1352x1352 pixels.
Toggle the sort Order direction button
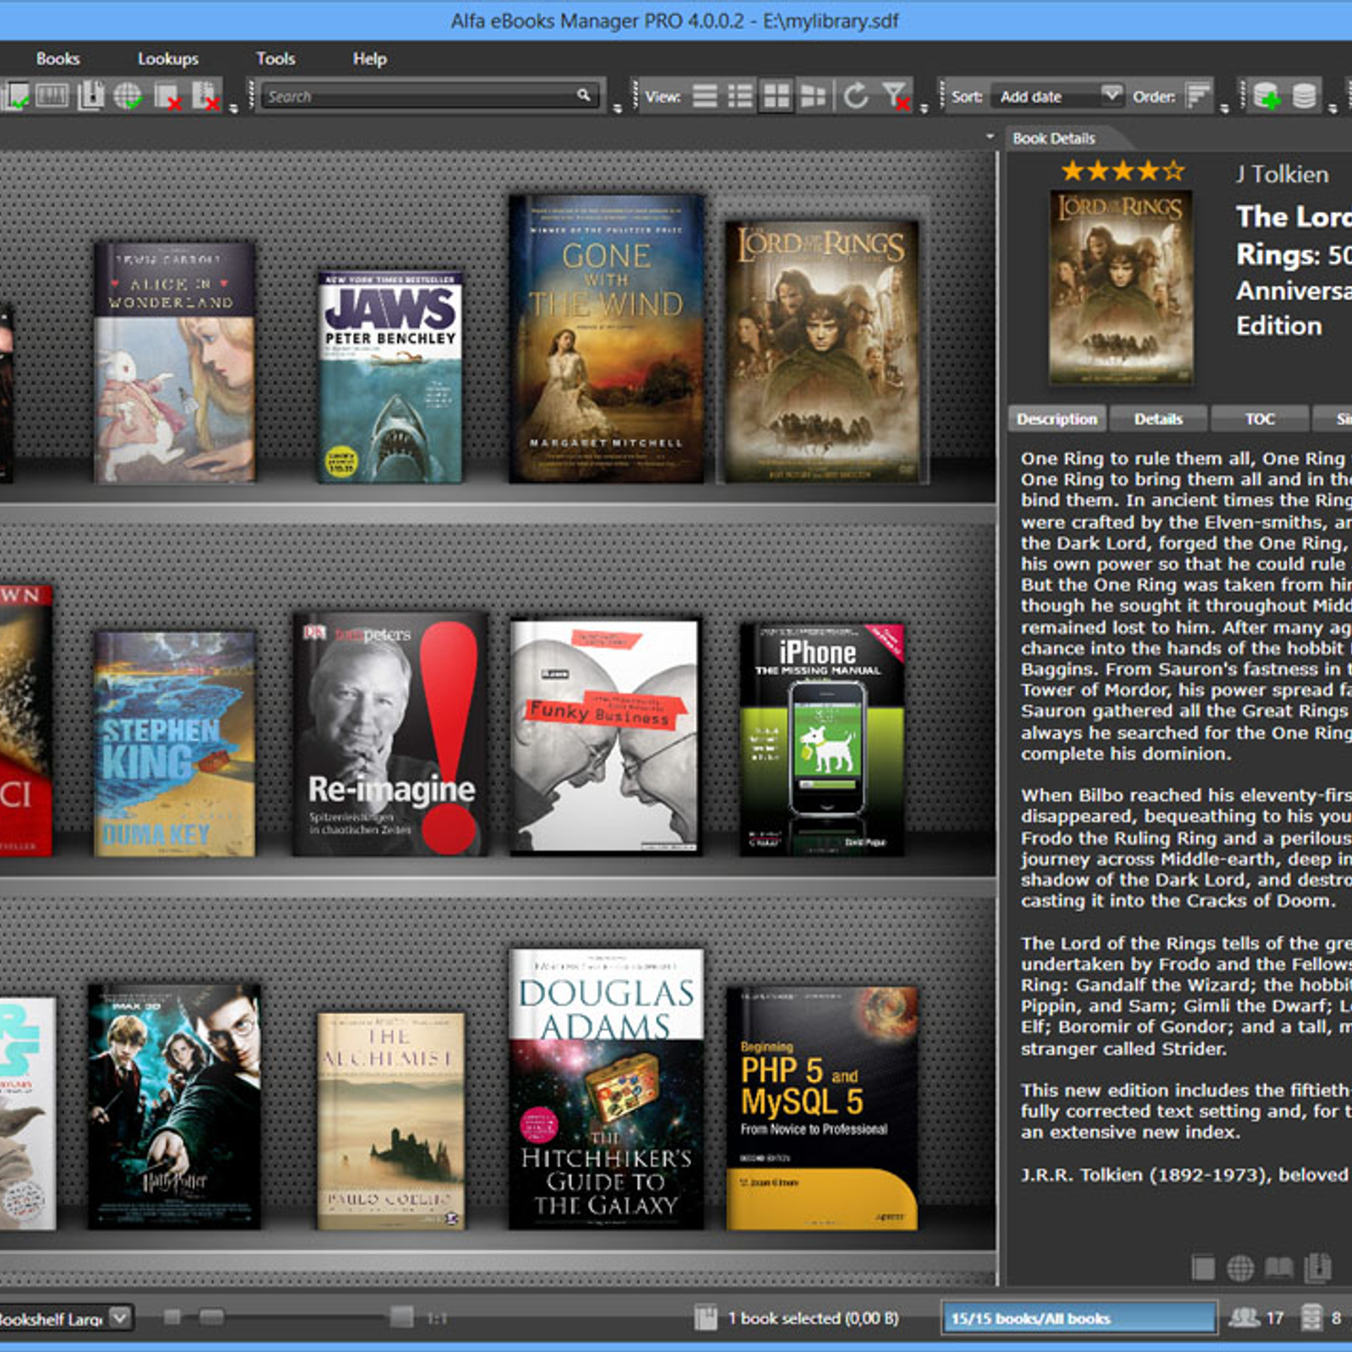click(1198, 95)
